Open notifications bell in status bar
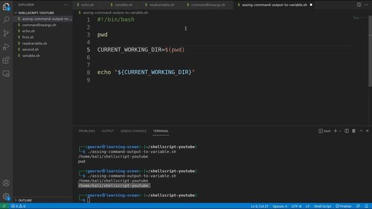 tap(367, 206)
